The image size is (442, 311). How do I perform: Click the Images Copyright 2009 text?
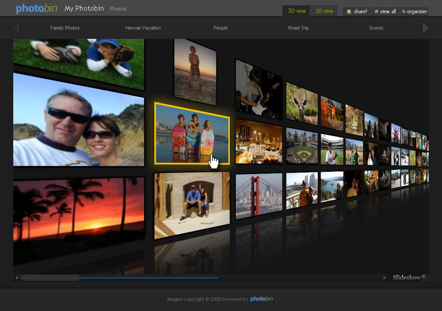[194, 299]
